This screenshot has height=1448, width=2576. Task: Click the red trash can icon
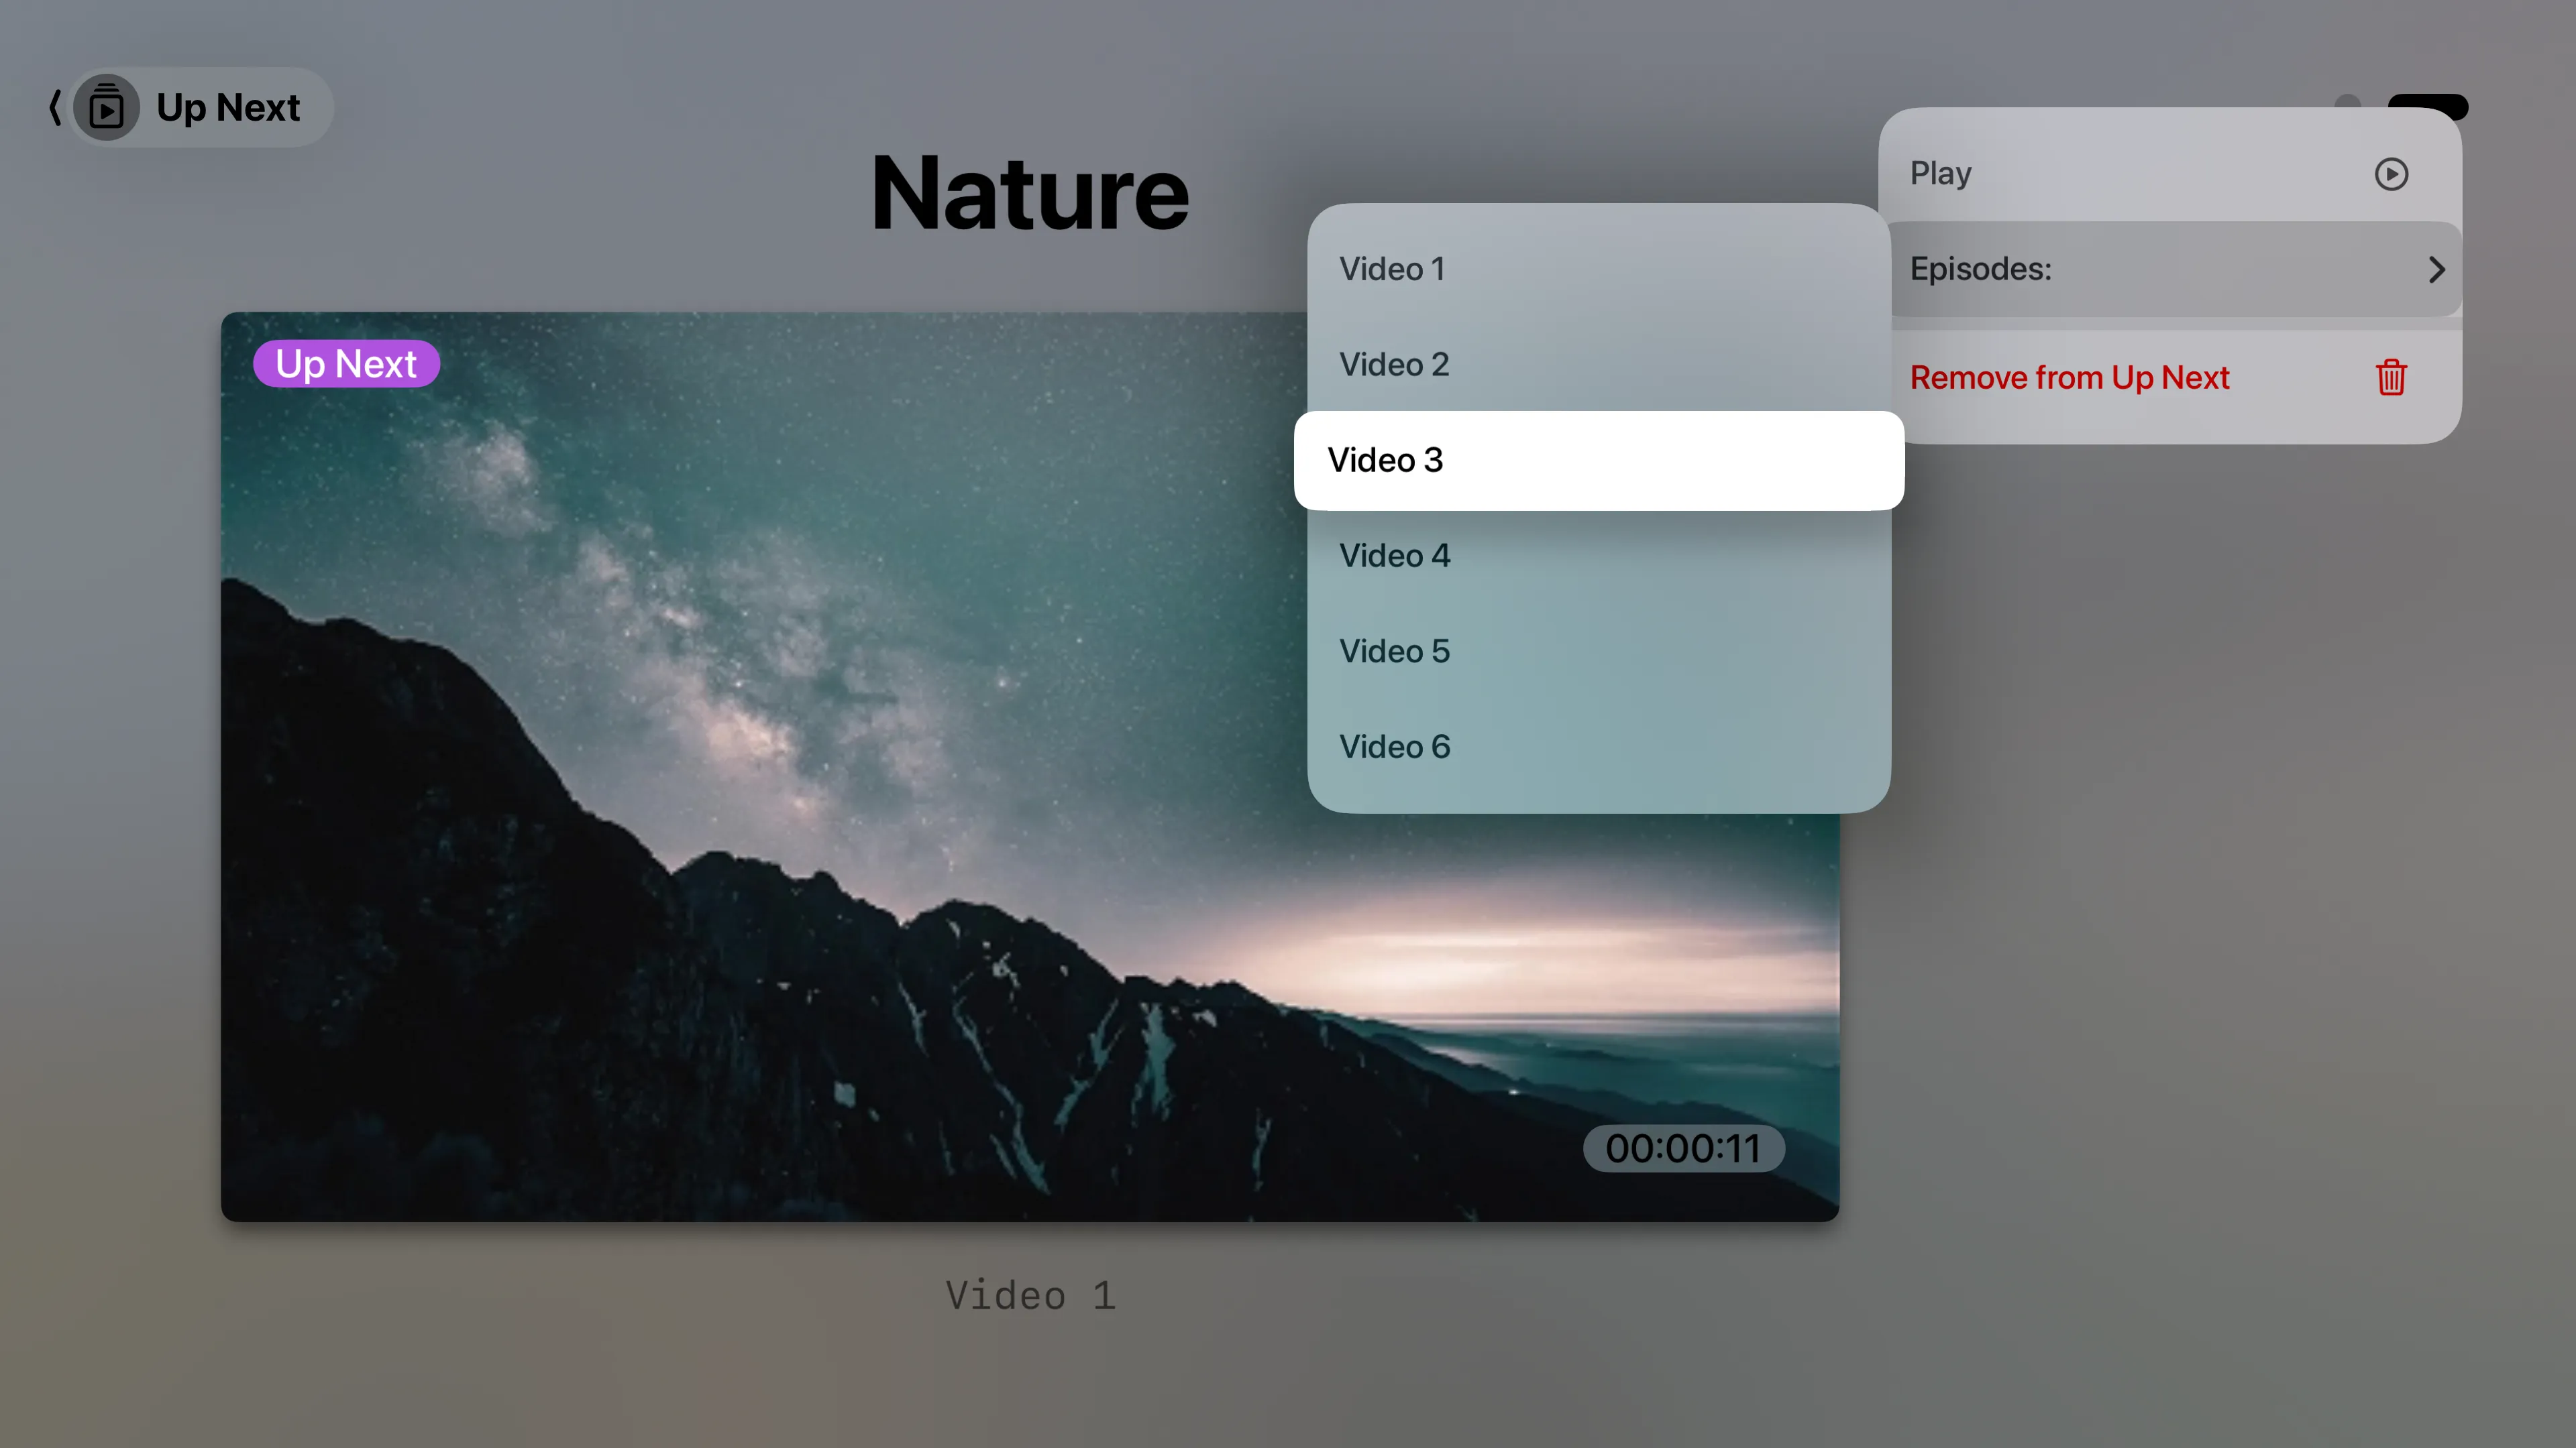click(x=2391, y=377)
